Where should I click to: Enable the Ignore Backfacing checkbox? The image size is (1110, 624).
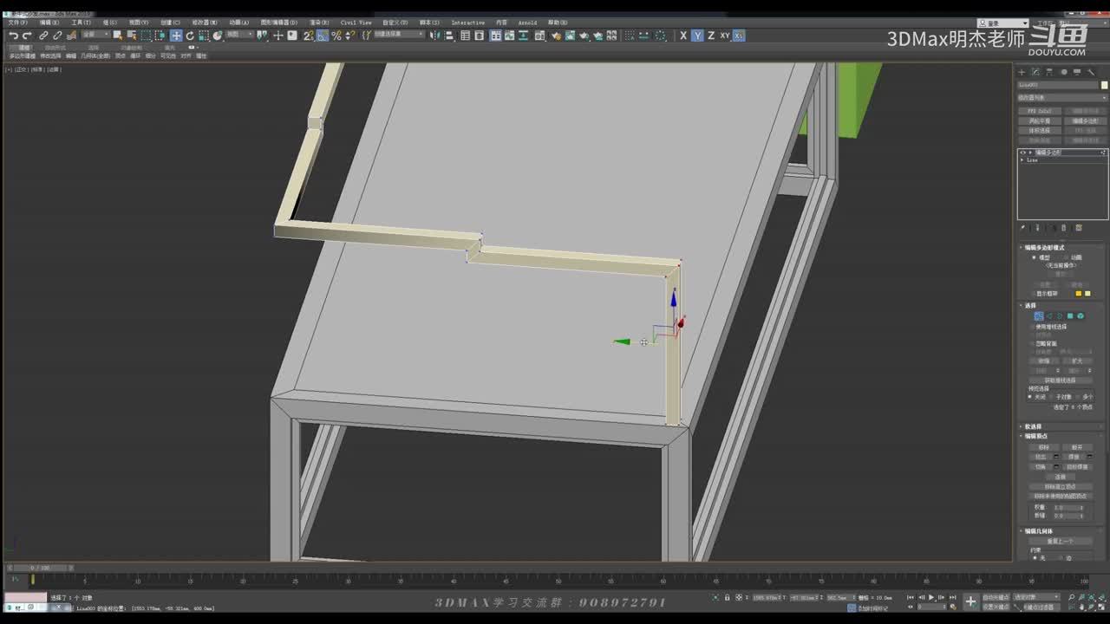pos(1032,343)
